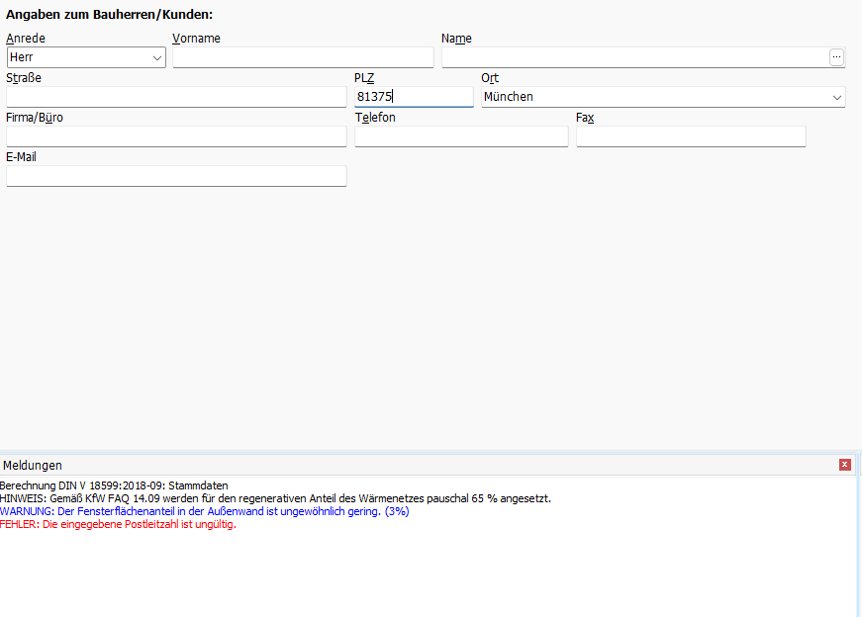Viewport: 862px width, 617px height.
Task: Click into the E-Mail field
Action: [176, 176]
